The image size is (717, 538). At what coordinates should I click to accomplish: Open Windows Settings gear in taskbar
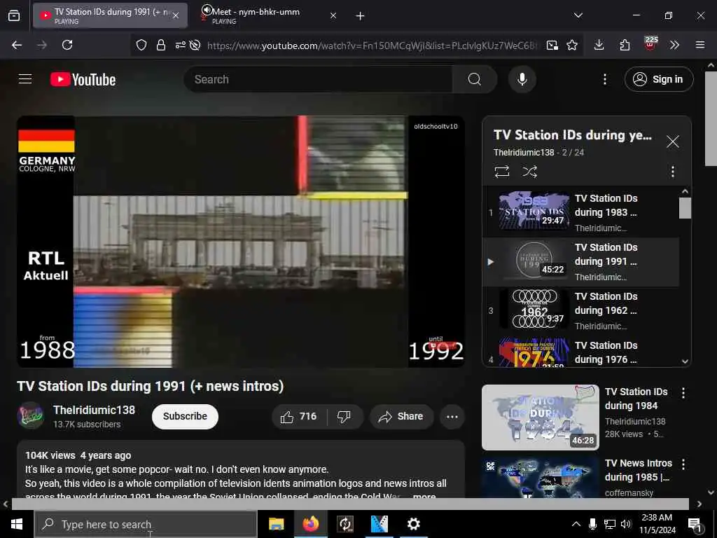[413, 524]
